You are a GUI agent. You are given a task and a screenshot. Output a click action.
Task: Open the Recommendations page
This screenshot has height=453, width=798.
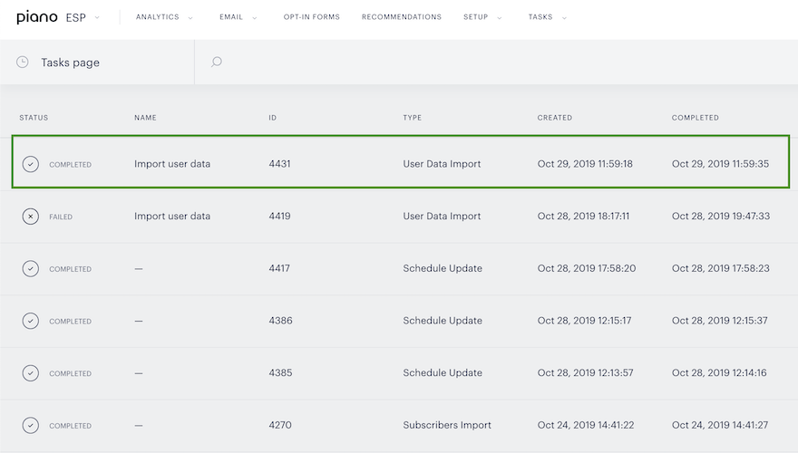click(x=402, y=17)
